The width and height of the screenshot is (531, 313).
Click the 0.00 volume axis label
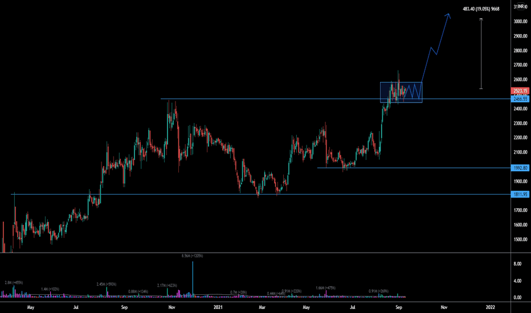coord(517,298)
